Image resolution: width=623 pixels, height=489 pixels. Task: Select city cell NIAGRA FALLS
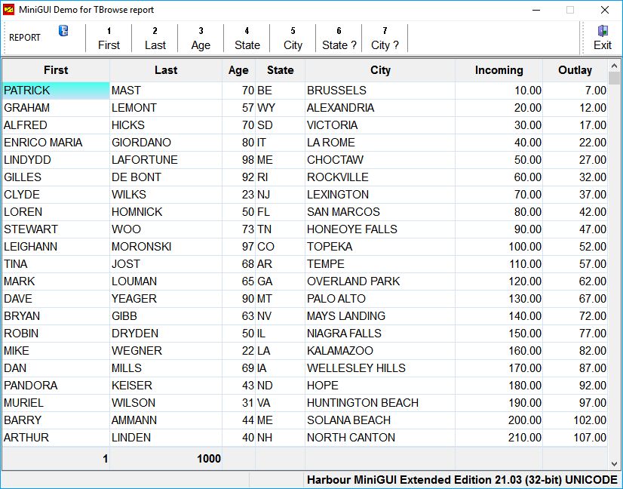pos(380,334)
